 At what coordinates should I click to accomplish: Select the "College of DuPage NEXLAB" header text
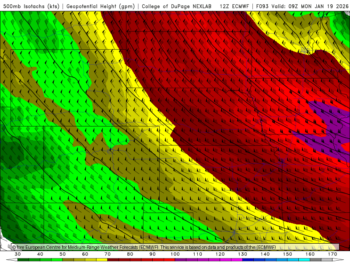(177, 6)
